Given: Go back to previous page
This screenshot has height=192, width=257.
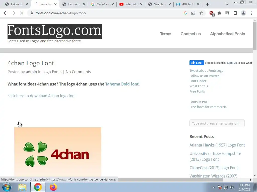Looking at the screenshot, I should pyautogui.click(x=6, y=13).
